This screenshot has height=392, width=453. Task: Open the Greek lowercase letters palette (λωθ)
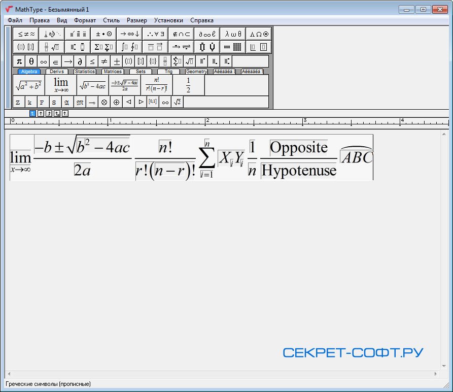coord(233,34)
